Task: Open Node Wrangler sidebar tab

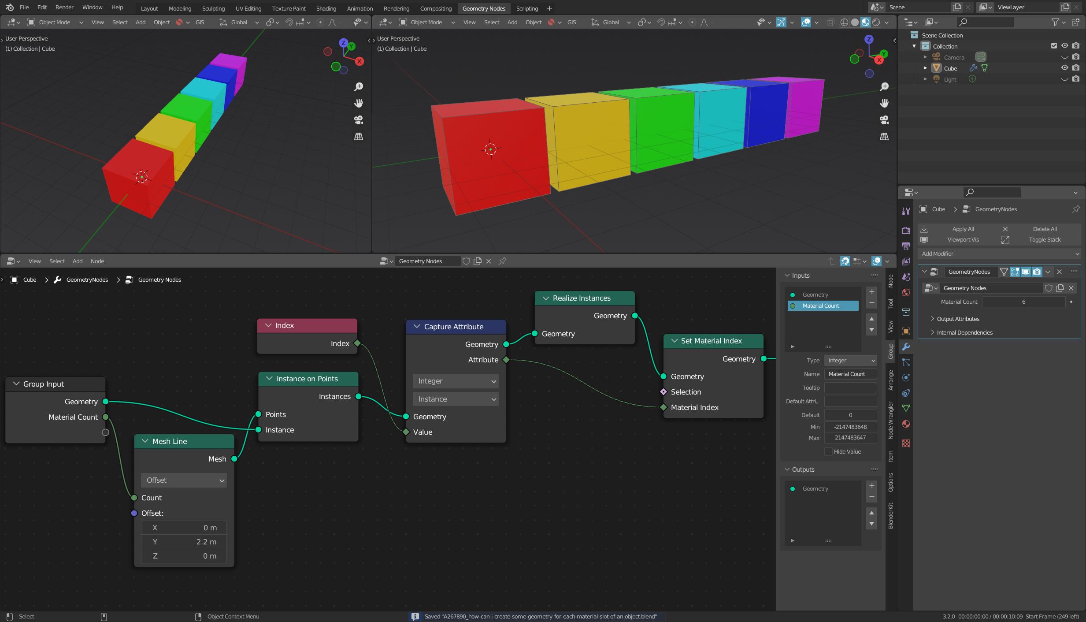Action: tap(890, 420)
